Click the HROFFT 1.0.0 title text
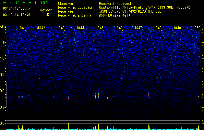 pos(25,3)
